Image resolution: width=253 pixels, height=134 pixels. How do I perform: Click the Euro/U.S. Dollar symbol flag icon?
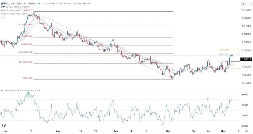(x=2, y=3)
